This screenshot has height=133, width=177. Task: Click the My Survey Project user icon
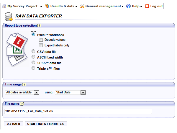coord(4,6)
